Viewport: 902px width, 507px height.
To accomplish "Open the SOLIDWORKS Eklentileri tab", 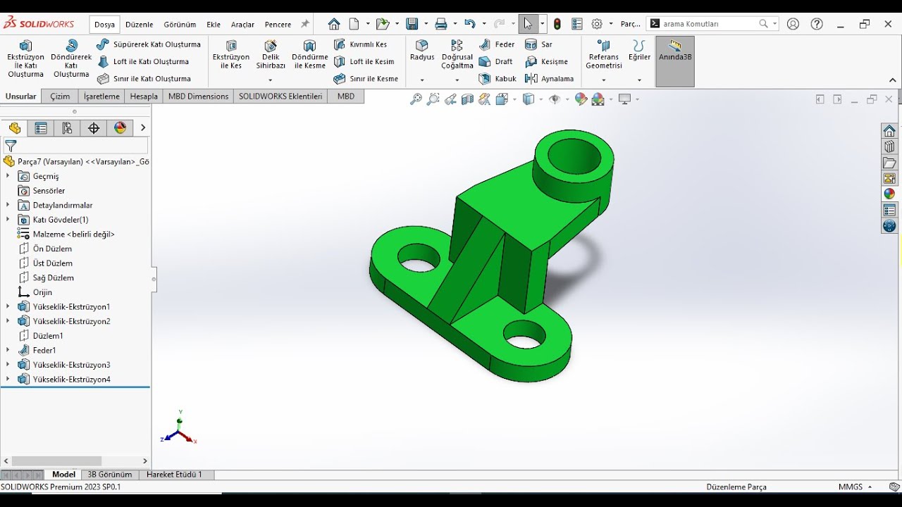I will (280, 96).
